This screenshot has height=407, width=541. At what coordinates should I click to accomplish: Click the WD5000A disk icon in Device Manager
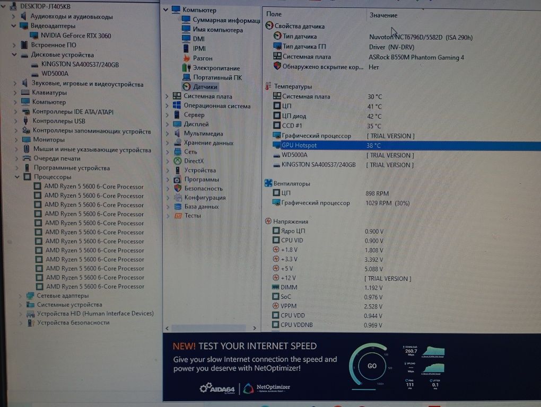pos(35,74)
